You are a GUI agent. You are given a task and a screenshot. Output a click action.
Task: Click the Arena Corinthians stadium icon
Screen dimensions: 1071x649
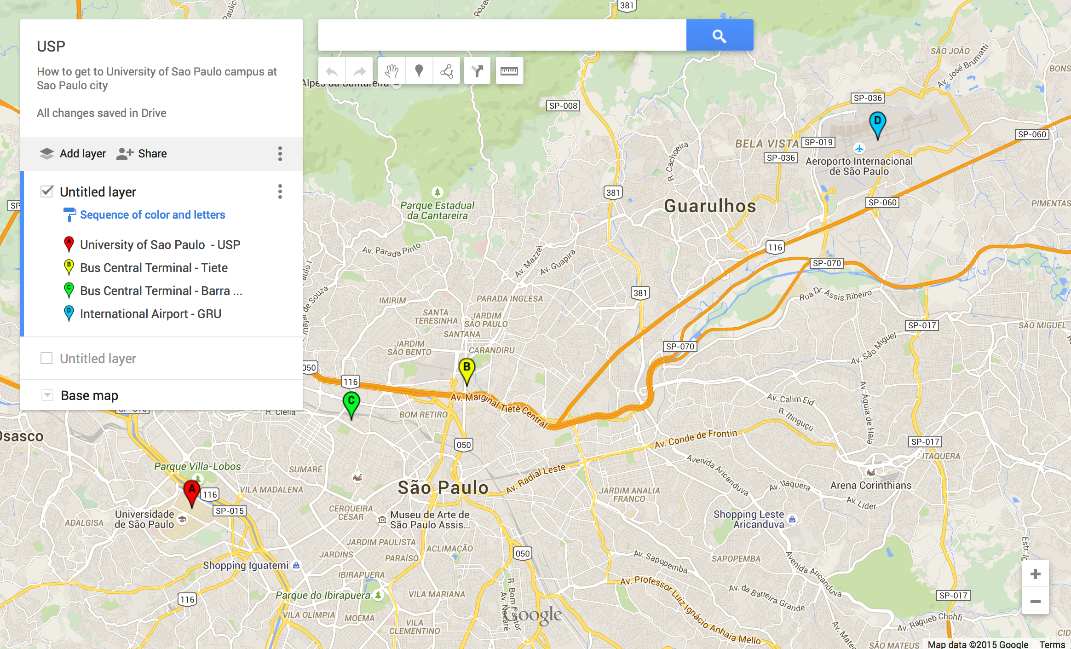(870, 473)
